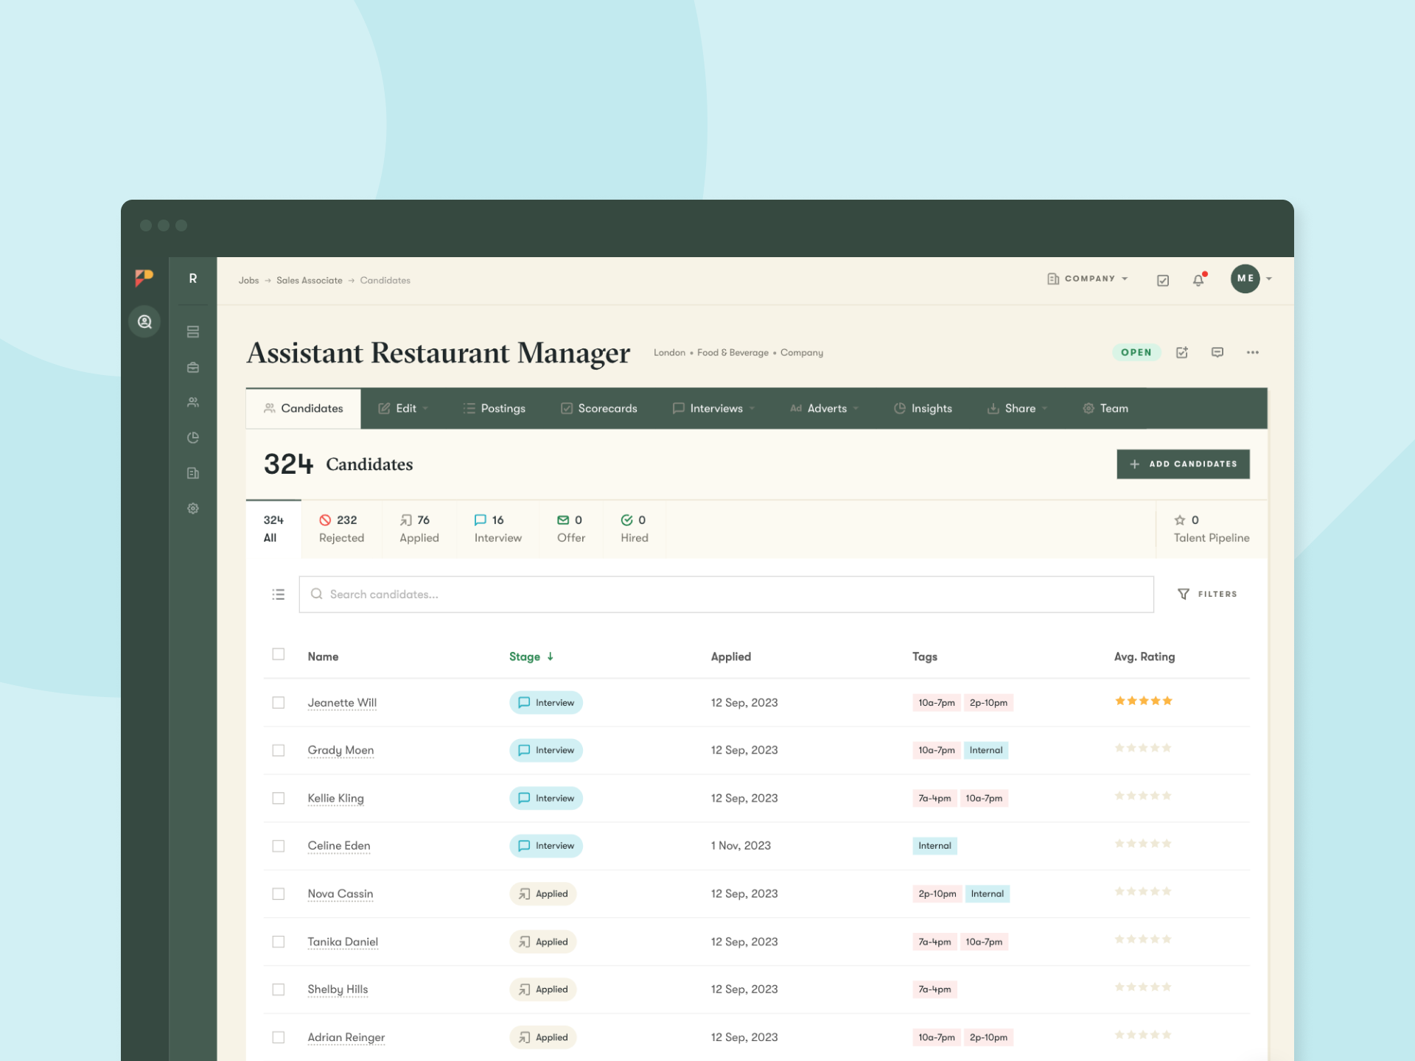This screenshot has height=1061, width=1415.
Task: Open the pie chart reports sidebar icon
Action: pos(193,438)
